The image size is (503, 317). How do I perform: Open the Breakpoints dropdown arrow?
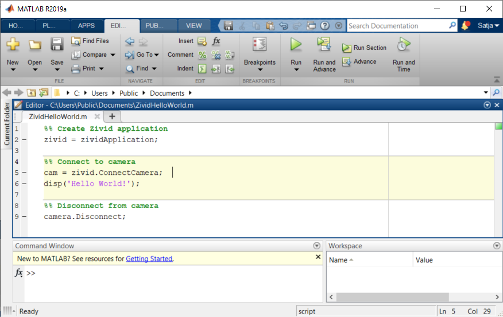pyautogui.click(x=260, y=69)
